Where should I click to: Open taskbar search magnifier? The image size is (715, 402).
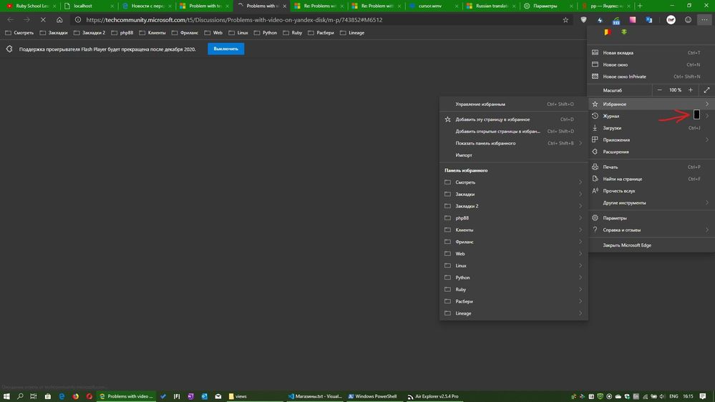tap(20, 396)
